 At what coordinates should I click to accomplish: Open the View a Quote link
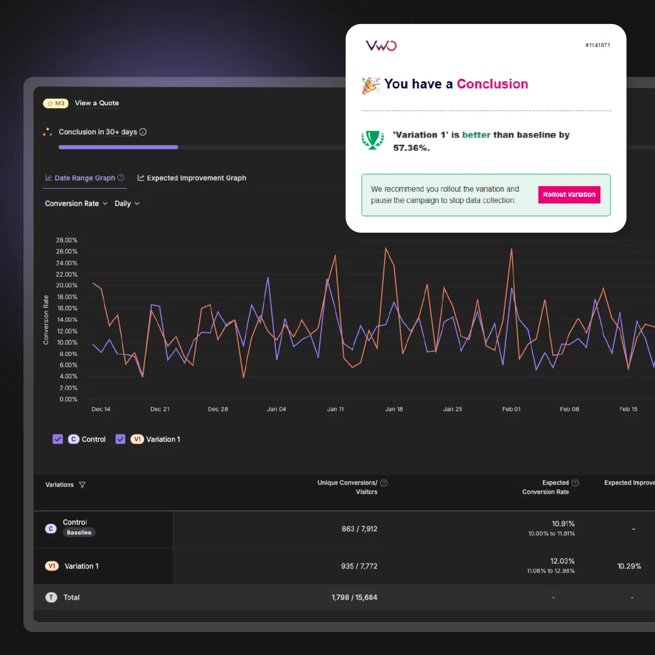click(x=97, y=103)
